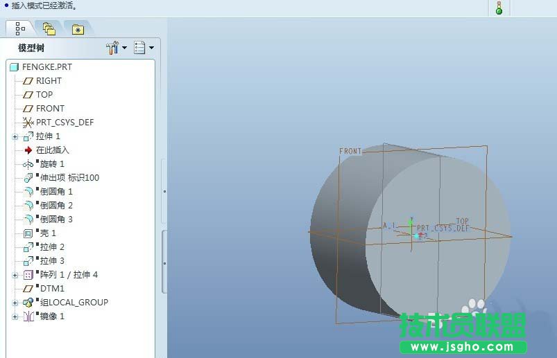Viewport: 557px width, 358px height.
Task: Expand the 组LOCAL_GROUP node
Action: tap(15, 303)
